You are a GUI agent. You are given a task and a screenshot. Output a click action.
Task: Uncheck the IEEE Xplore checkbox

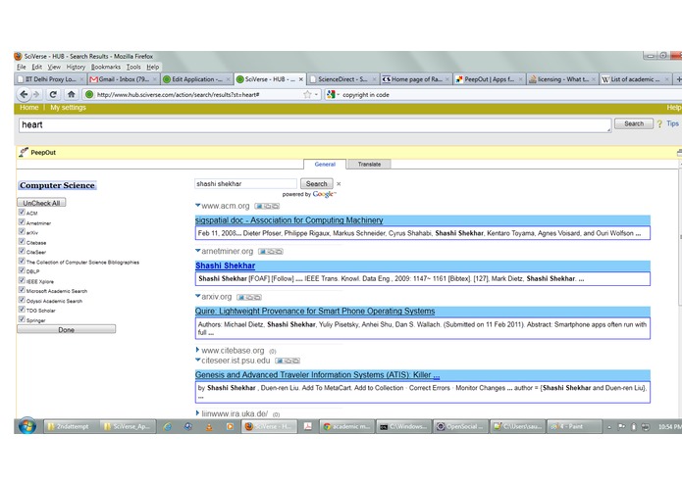pos(22,280)
